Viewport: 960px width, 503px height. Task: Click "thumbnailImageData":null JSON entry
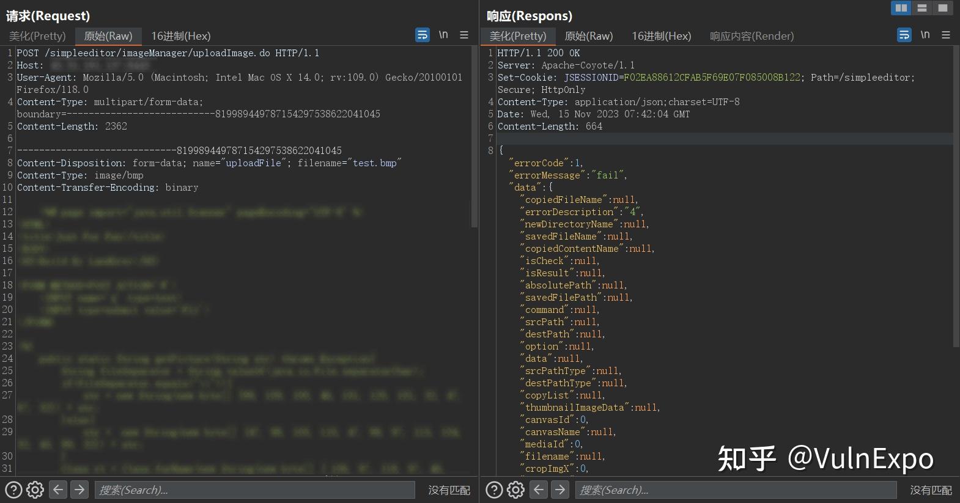(589, 408)
